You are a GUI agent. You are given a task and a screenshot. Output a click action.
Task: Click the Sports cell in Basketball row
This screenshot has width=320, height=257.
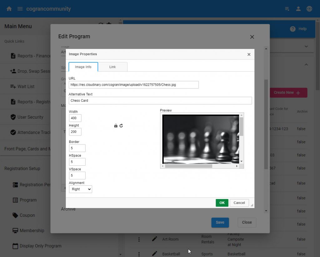207,254
